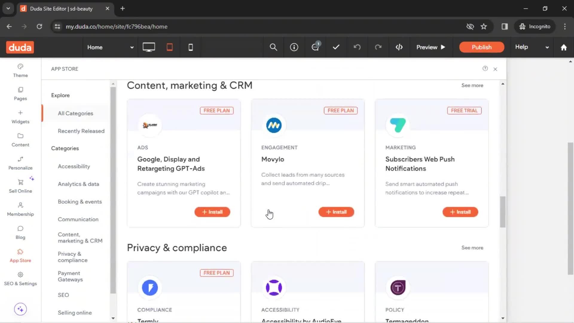
Task: Open the Home page dropdown
Action: point(110,47)
